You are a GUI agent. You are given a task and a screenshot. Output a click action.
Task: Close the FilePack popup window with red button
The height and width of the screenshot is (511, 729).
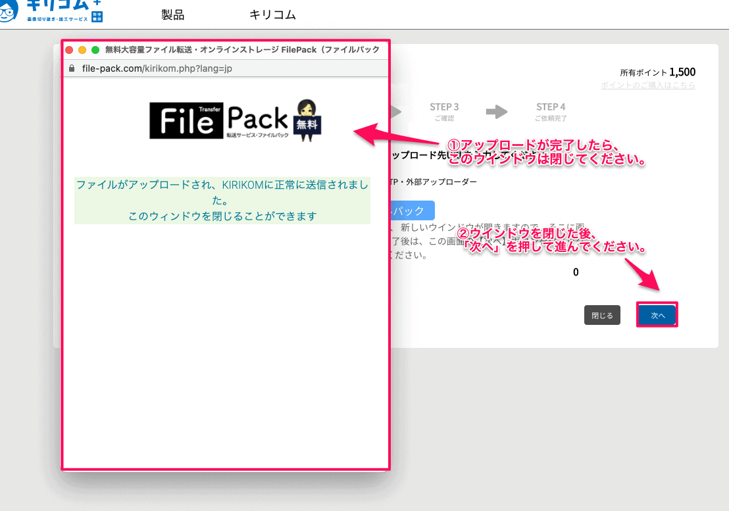coord(69,50)
